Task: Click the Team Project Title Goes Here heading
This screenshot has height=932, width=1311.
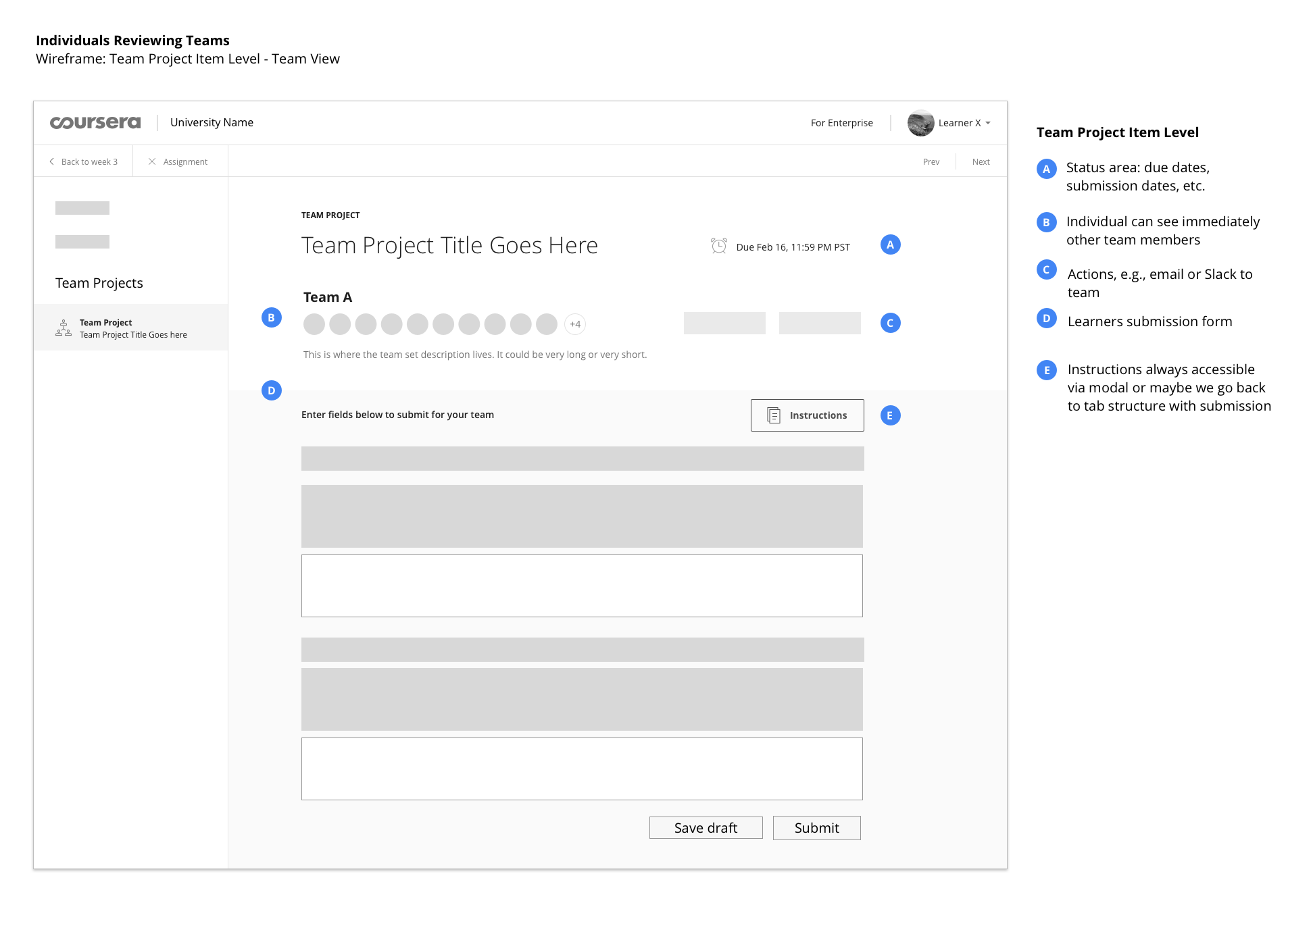Action: [x=449, y=245]
